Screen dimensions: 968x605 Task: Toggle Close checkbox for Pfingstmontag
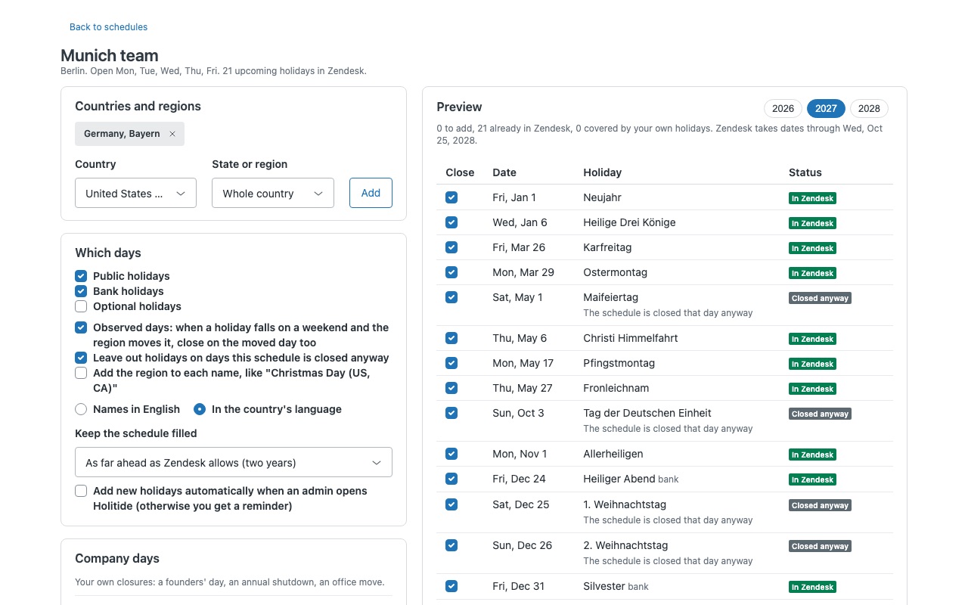[x=451, y=363]
